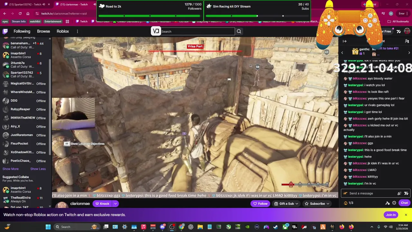Open the bookmarks bar apps grid icon
The height and width of the screenshot is (232, 412).
(x=67, y=22)
